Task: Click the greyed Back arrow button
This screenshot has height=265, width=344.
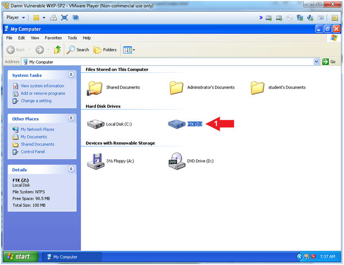Action: coord(11,50)
